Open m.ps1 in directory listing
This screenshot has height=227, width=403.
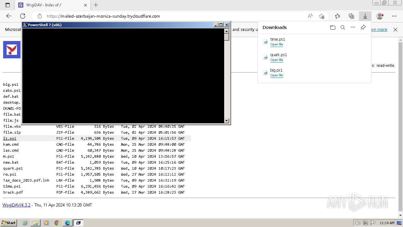9,156
